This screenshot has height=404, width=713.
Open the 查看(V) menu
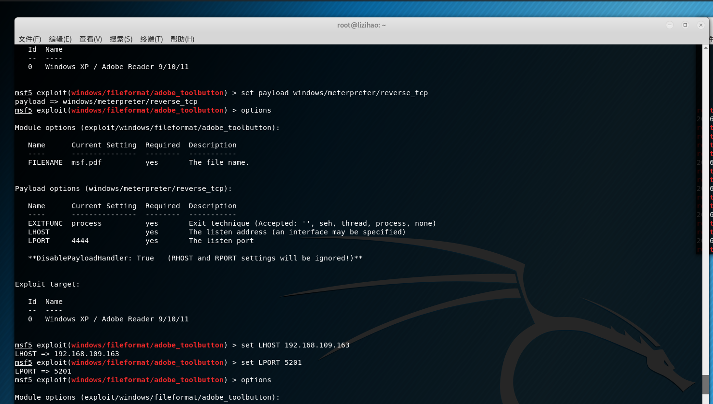[91, 39]
